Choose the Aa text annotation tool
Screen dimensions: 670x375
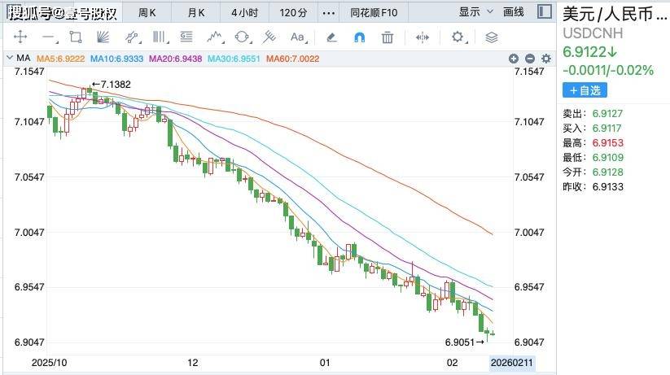click(x=298, y=37)
